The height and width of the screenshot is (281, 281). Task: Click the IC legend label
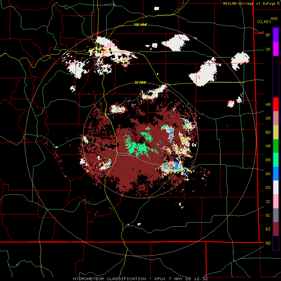[268, 202]
